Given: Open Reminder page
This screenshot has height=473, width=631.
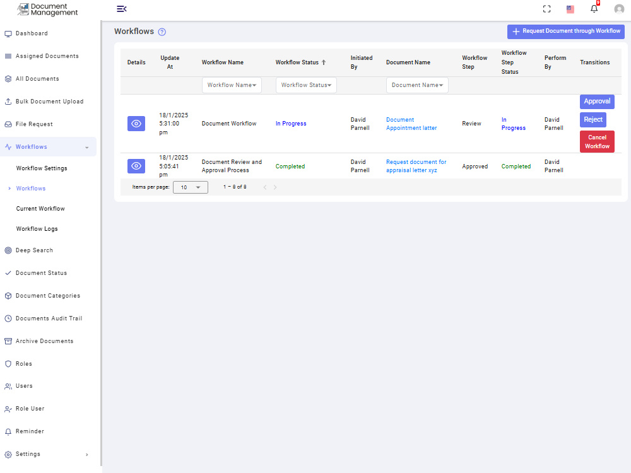Looking at the screenshot, I should 30,431.
